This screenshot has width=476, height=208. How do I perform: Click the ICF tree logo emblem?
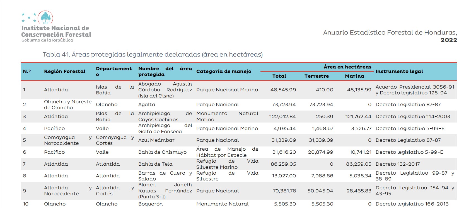tap(45, 18)
